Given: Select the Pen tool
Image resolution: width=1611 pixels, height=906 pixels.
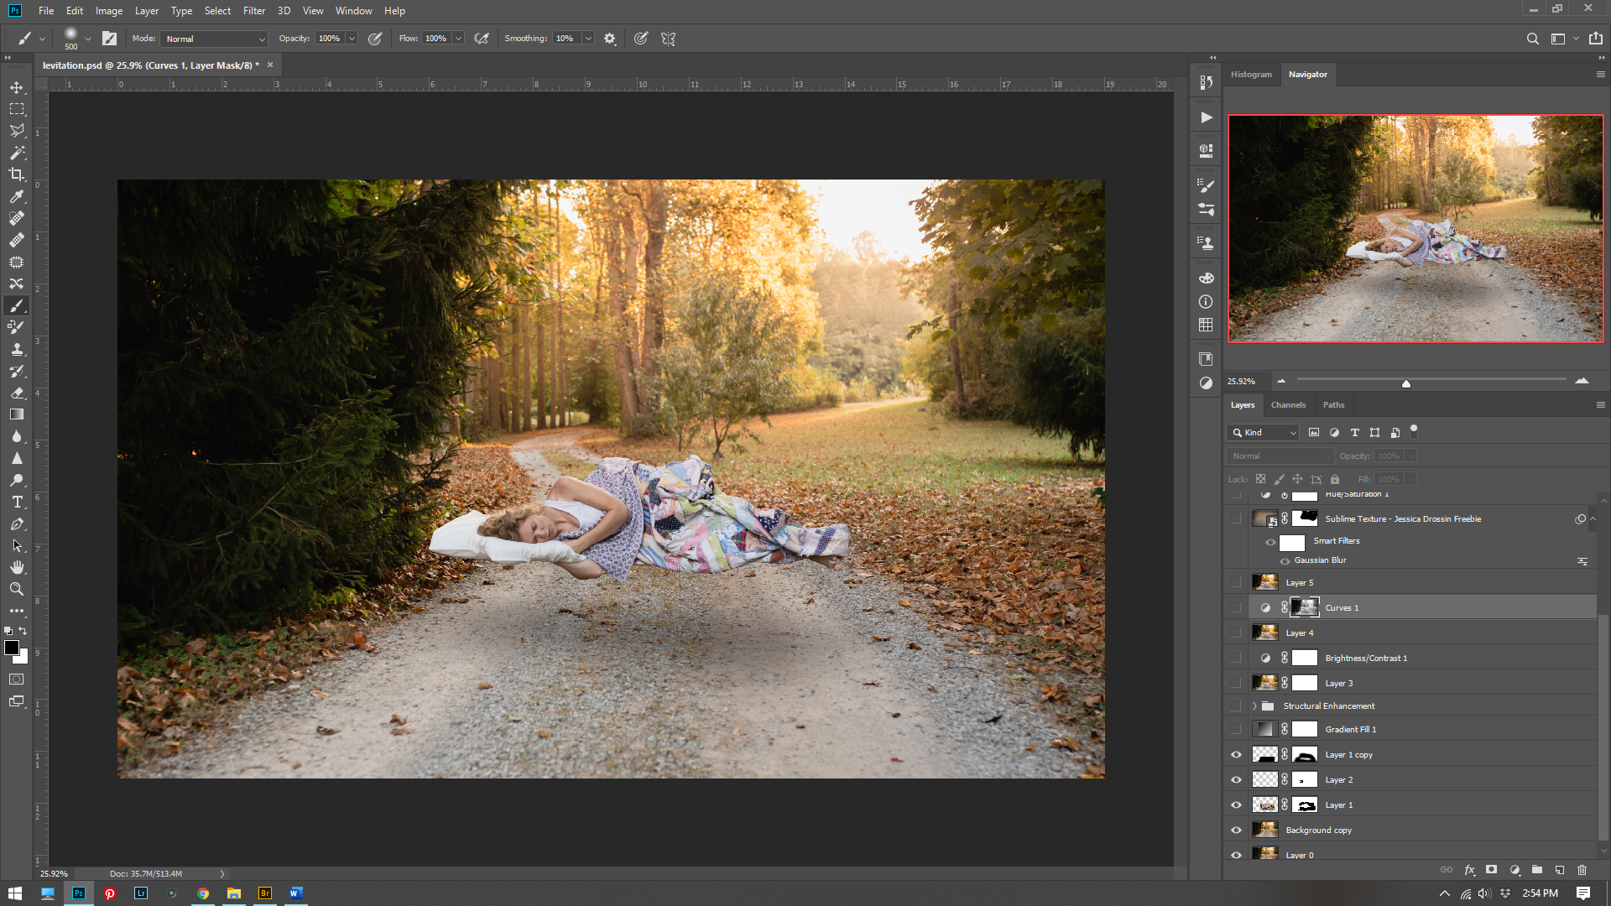Looking at the screenshot, I should [x=17, y=523].
